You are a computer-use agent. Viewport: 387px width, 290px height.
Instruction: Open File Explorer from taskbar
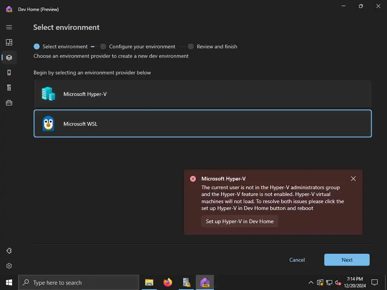coord(149,282)
